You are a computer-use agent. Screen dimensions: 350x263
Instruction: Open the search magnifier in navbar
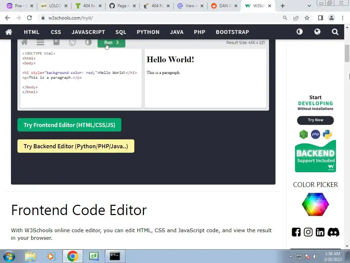click(335, 32)
